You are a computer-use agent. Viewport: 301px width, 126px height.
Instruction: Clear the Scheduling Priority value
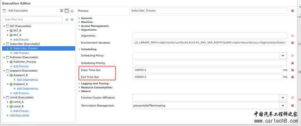tap(292, 63)
